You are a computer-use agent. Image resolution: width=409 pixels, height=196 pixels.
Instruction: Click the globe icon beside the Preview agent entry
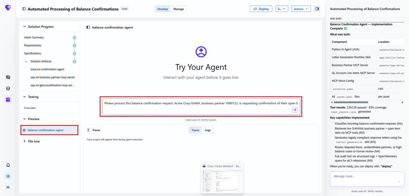click(24, 130)
